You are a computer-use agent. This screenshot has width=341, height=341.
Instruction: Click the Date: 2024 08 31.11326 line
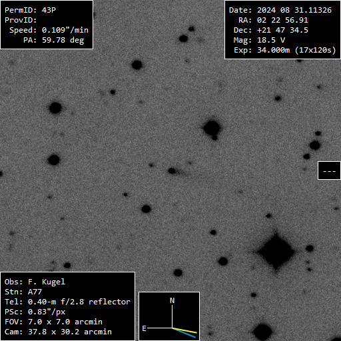(280, 10)
